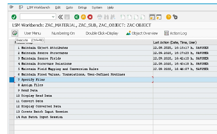Collapse command field with double-chevron icon

coord(60,17)
